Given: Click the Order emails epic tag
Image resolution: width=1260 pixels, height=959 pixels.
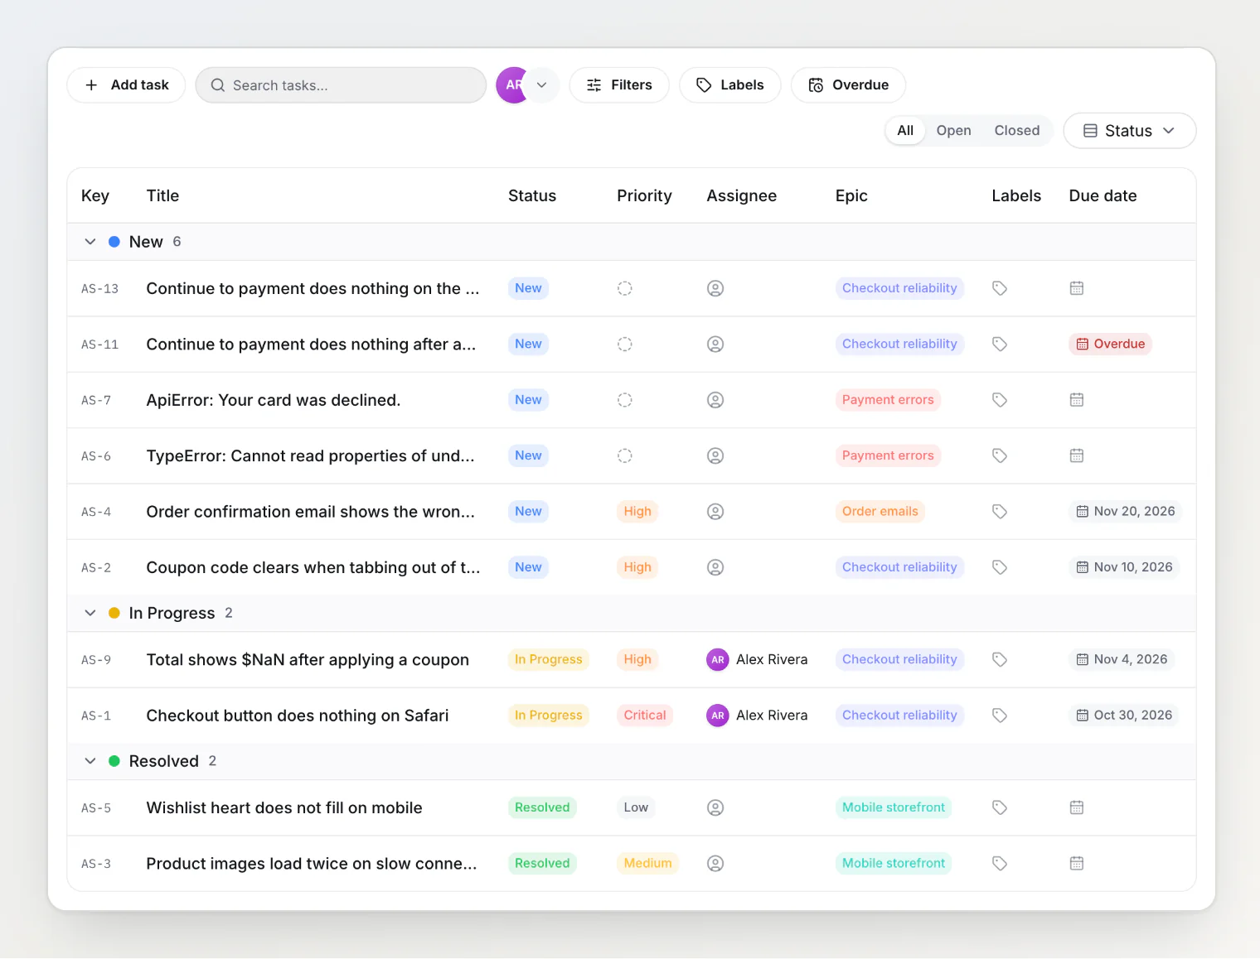Looking at the screenshot, I should click(880, 512).
